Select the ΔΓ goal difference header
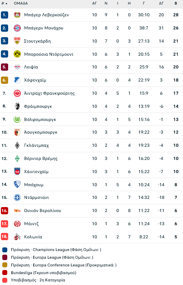The width and height of the screenshot is (183, 285). coord(161,3)
